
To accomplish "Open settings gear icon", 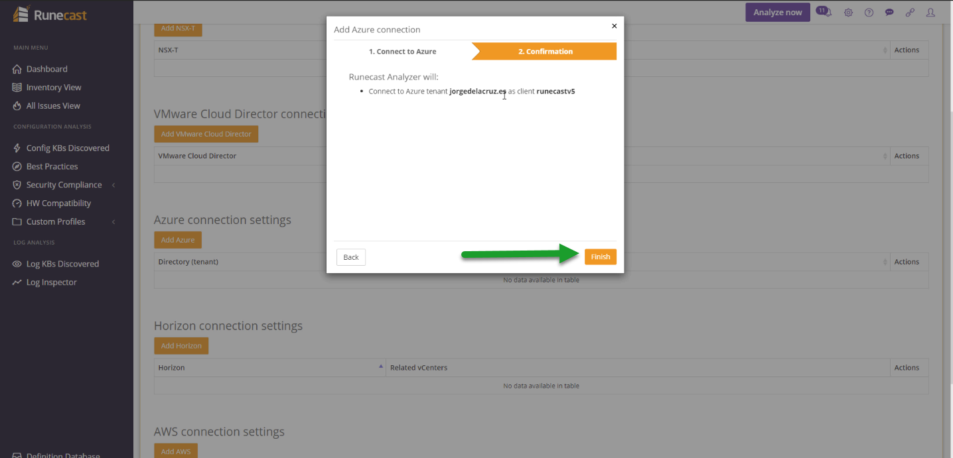I will pyautogui.click(x=848, y=13).
